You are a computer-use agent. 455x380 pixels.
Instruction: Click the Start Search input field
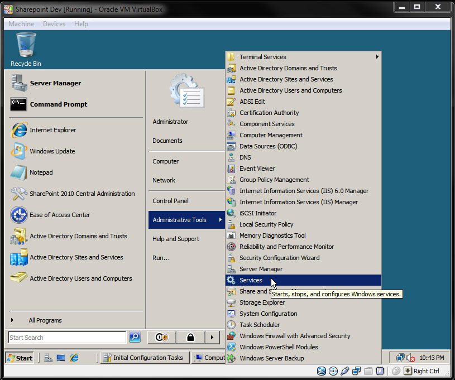pyautogui.click(x=67, y=338)
